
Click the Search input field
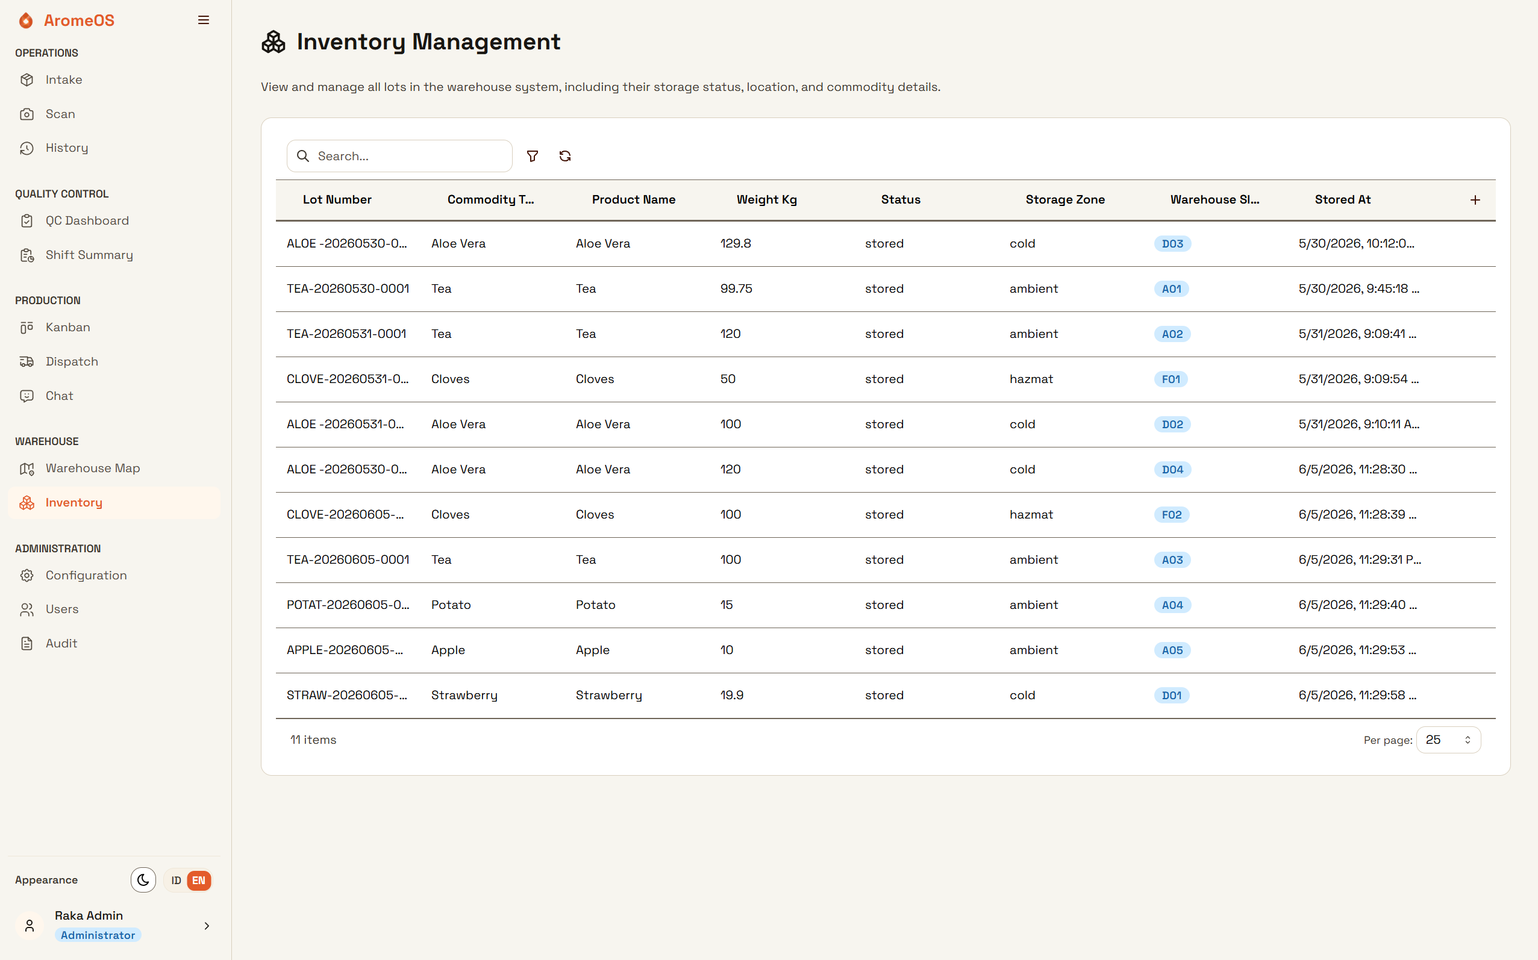click(399, 156)
